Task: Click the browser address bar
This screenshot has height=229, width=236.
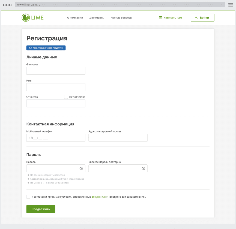Action: (x=120, y=5)
